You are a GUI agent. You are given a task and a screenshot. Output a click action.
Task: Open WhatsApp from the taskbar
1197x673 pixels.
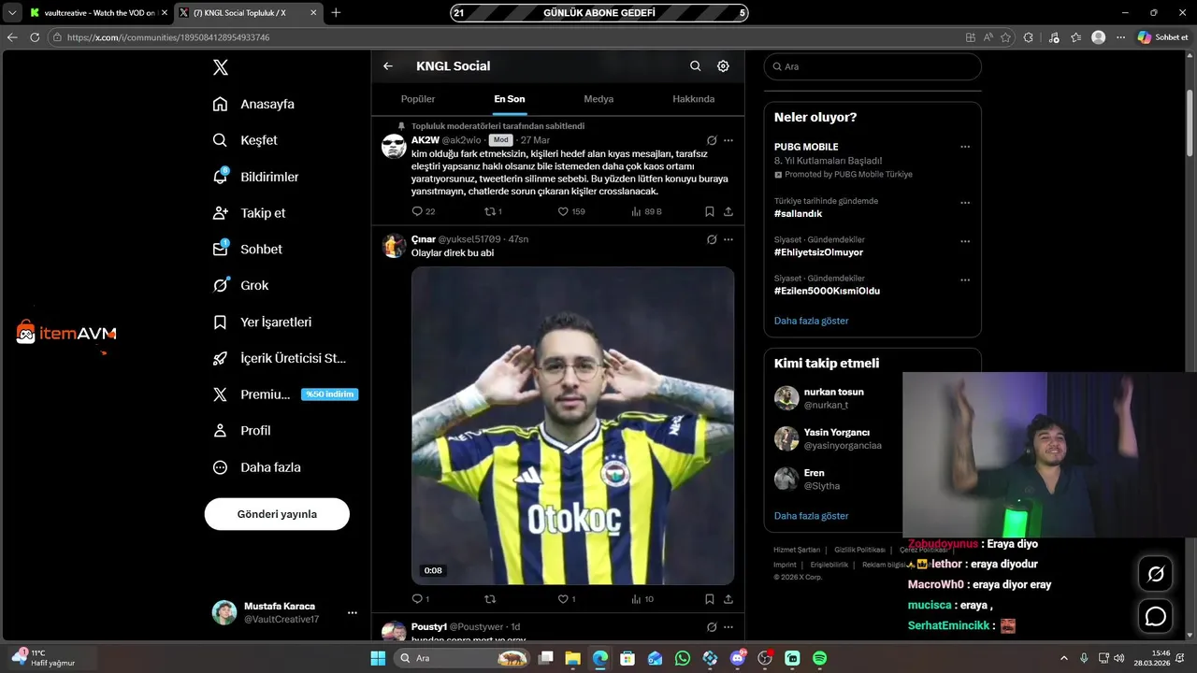tap(683, 658)
